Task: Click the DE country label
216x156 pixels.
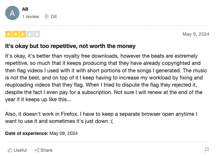Action: 54,17
